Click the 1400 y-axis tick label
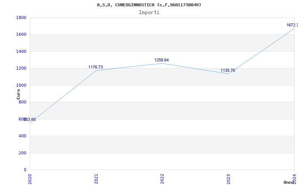 (21, 52)
